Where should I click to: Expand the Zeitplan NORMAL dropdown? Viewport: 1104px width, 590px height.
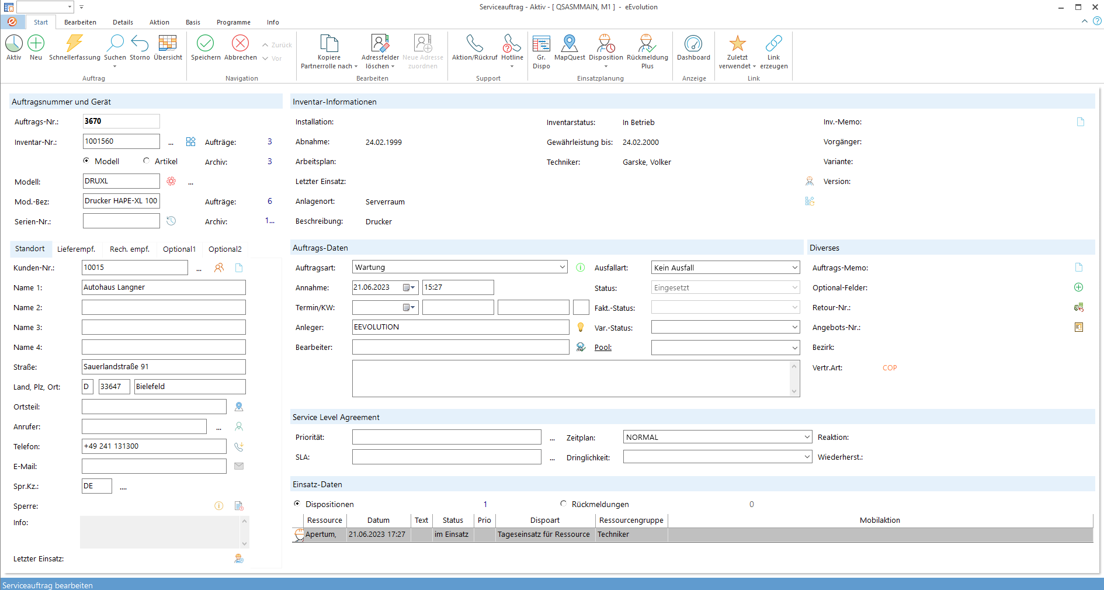tap(807, 437)
